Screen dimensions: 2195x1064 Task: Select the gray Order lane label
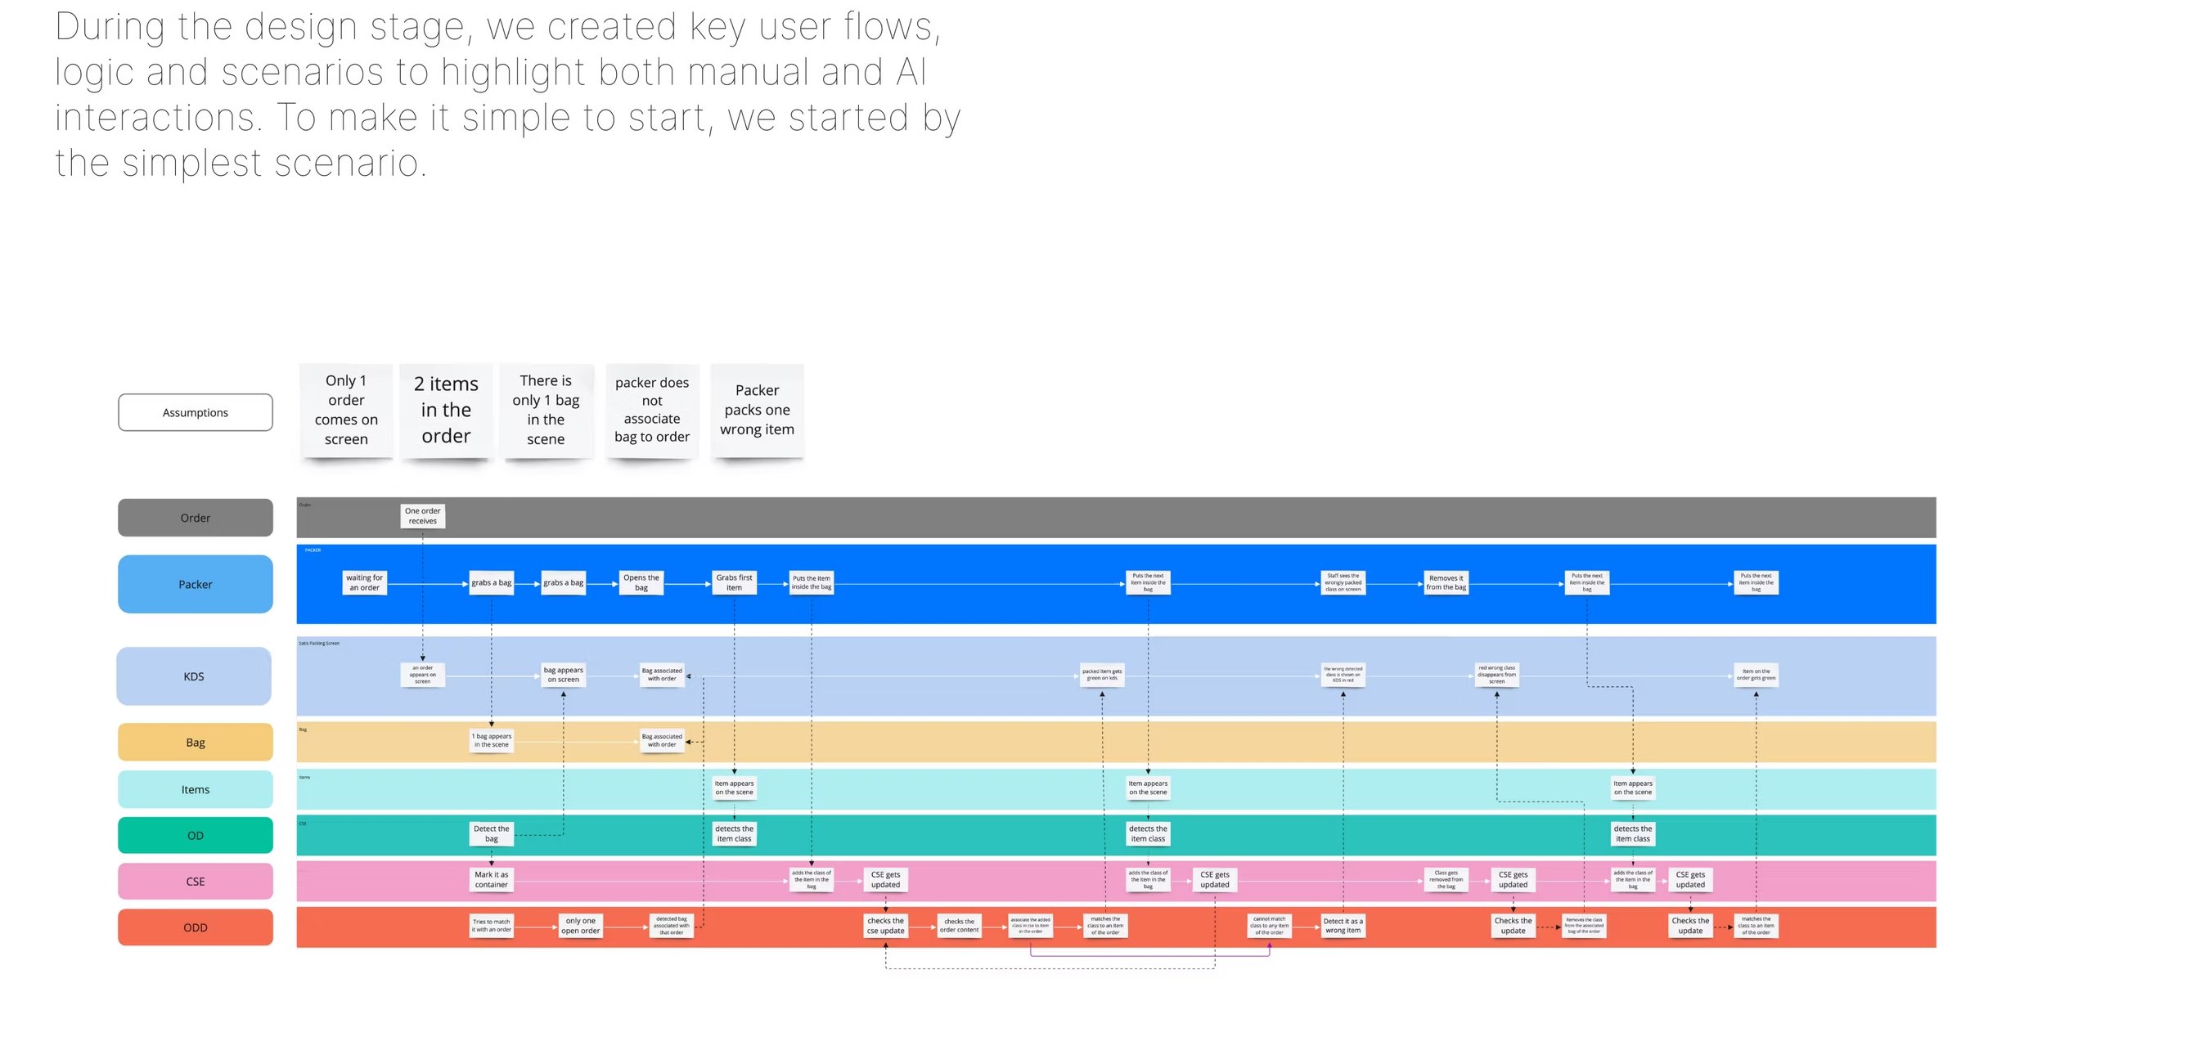click(x=196, y=518)
